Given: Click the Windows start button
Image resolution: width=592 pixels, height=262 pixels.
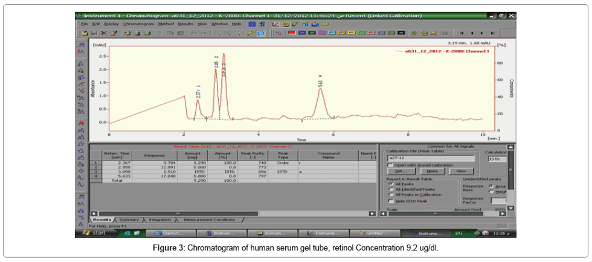Looking at the screenshot, I should 96,233.
